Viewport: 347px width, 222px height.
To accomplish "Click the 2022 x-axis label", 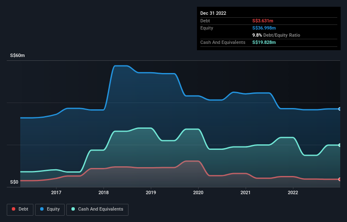I will click(293, 192).
